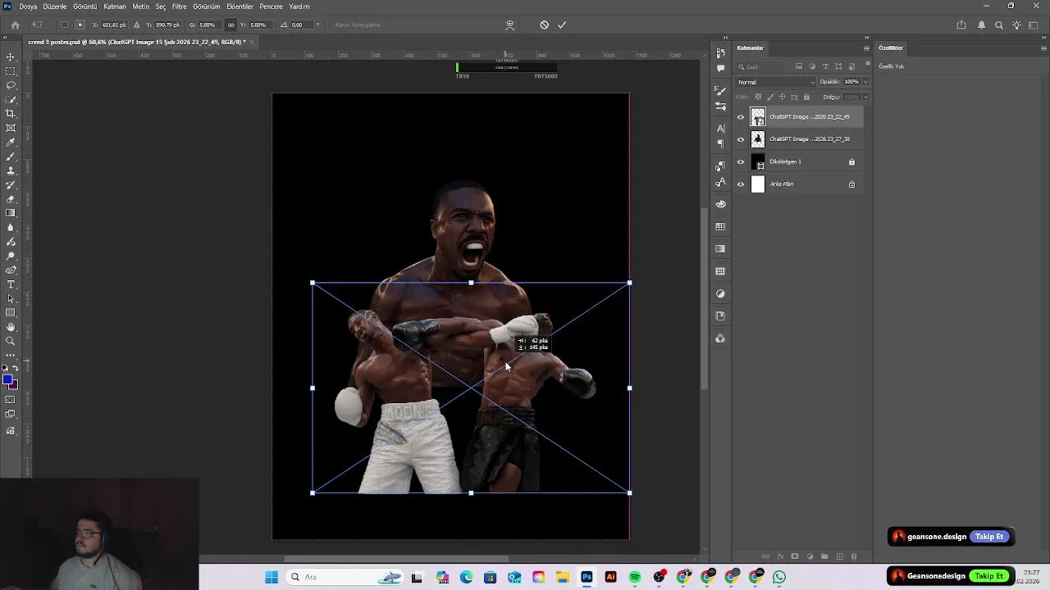Select the Move tool

point(11,57)
